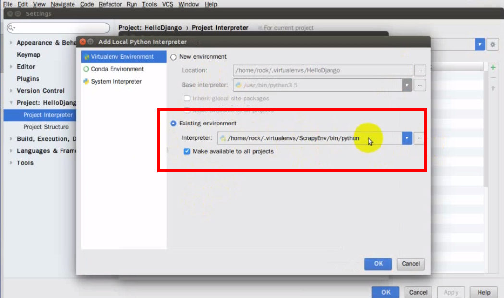Collapse Project: HelloDjango settings node
Image resolution: width=504 pixels, height=298 pixels.
11,102
